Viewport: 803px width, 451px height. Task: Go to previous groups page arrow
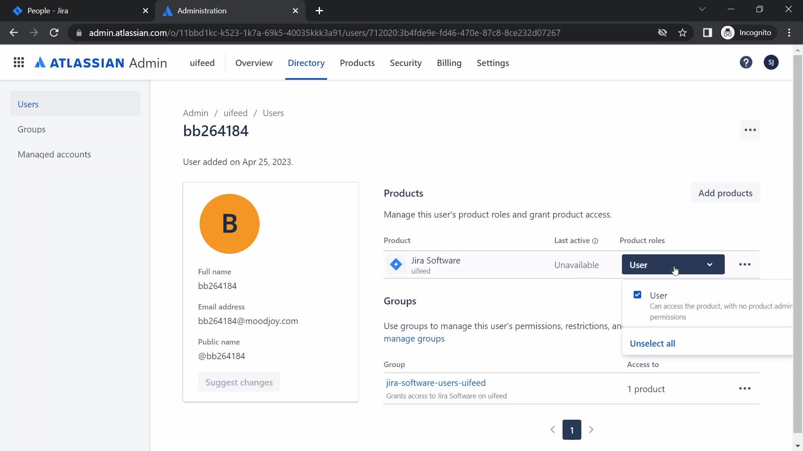[552, 430]
